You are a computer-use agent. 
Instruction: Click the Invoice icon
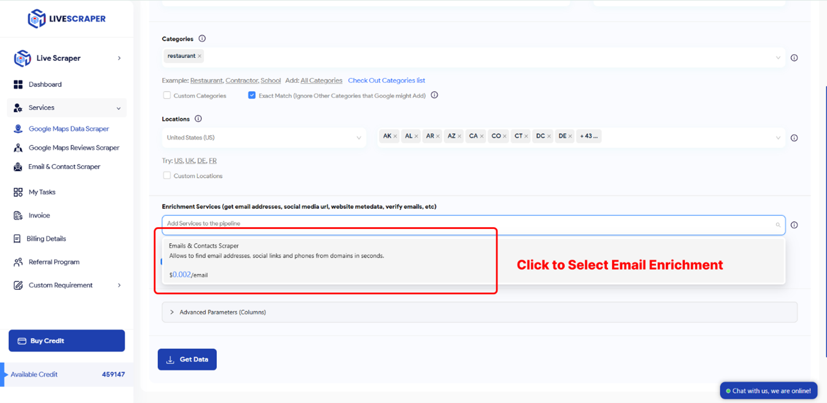click(18, 215)
